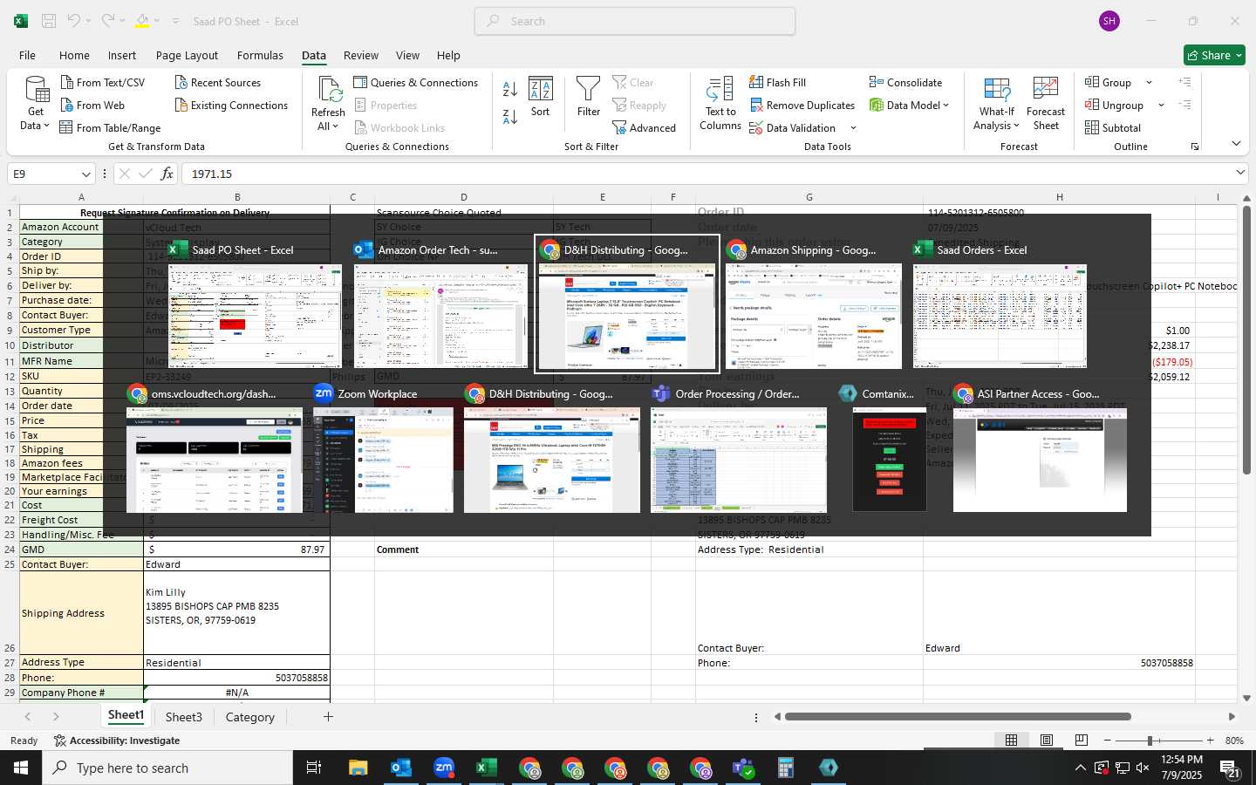This screenshot has width=1256, height=785.
Task: Switch to Page Layout view
Action: tap(1046, 740)
